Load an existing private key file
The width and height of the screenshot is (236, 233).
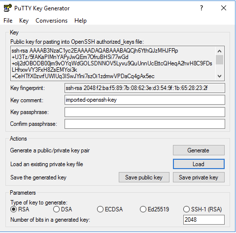point(199,164)
